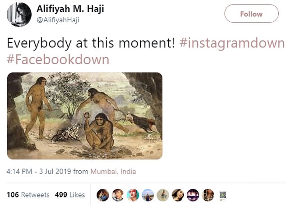This screenshot has height=206, width=286.
Task: Open the beige-toned liker avatar
Action: [163, 195]
